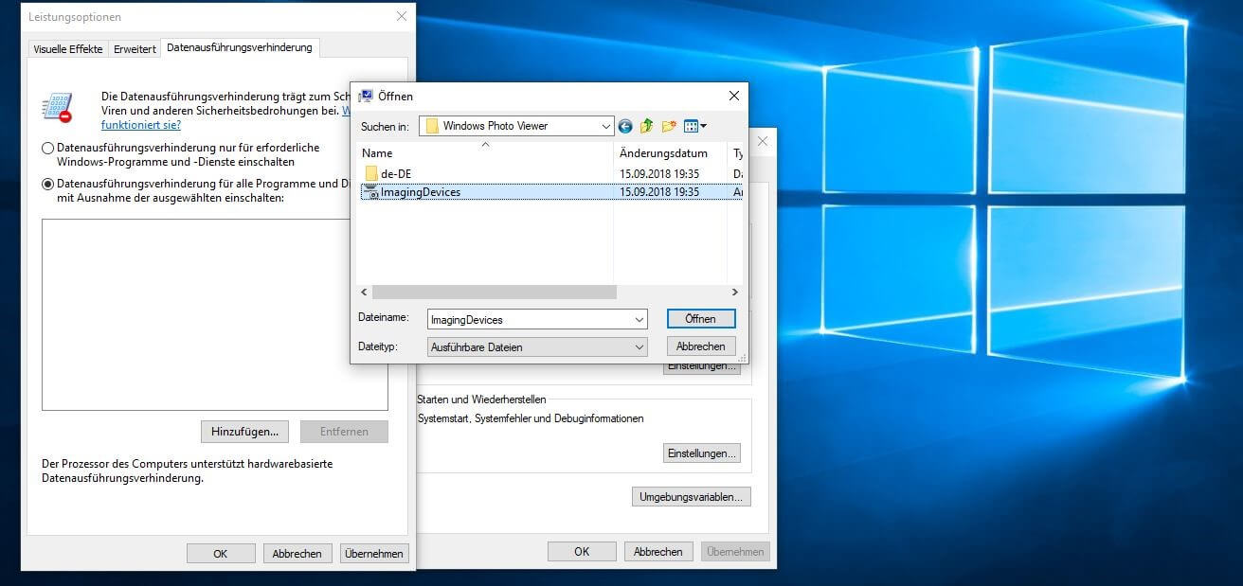1243x586 pixels.
Task: Expand the Suchen in folder dropdown
Action: pyautogui.click(x=606, y=126)
